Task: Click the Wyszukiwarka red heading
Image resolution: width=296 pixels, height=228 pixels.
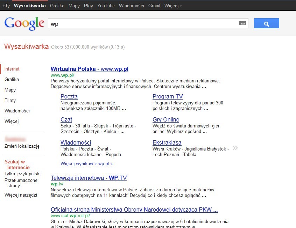Action: point(27,46)
